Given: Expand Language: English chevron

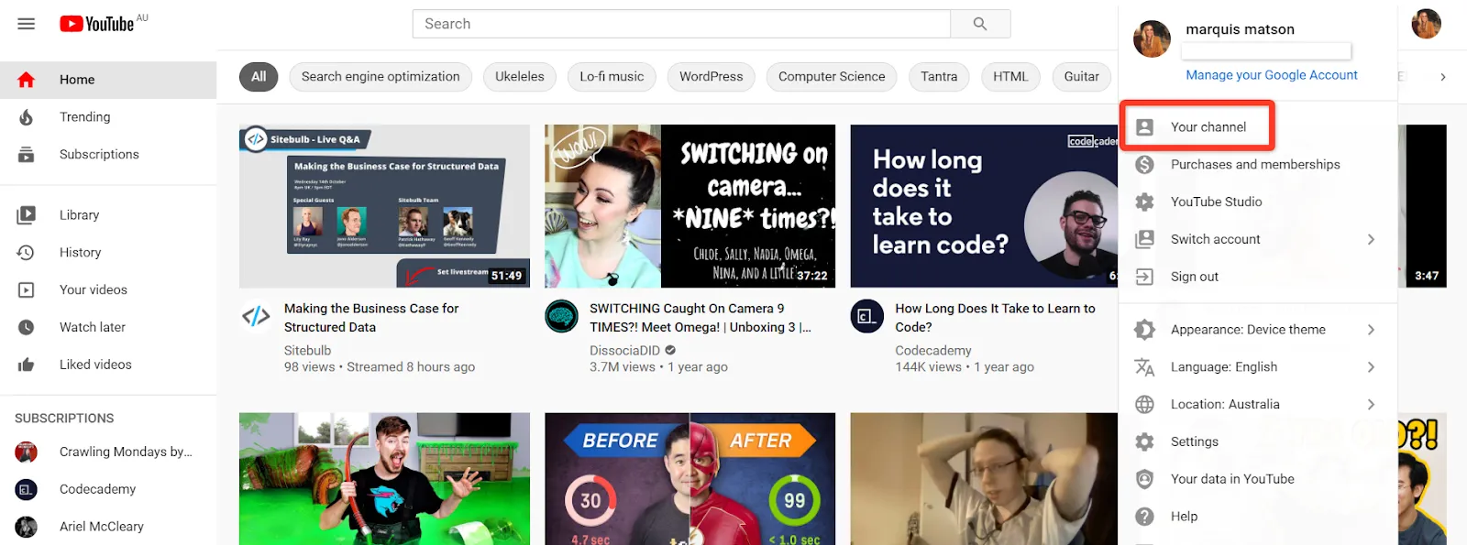Looking at the screenshot, I should (x=1371, y=367).
